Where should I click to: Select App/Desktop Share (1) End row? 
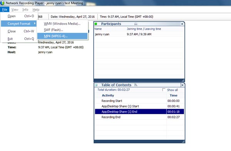[x=139, y=111]
